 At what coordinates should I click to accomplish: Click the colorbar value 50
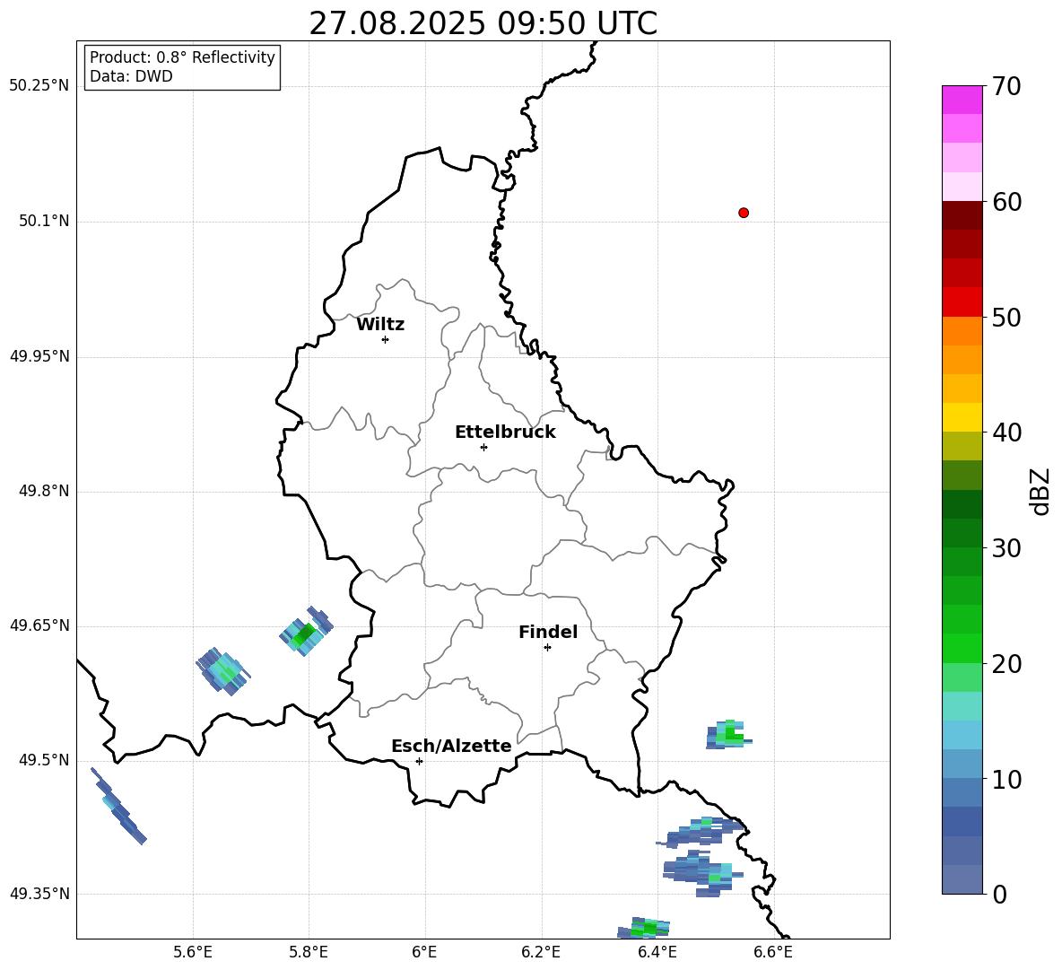pyautogui.click(x=1006, y=317)
